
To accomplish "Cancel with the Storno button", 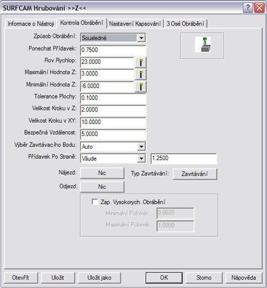I will pos(204,278).
